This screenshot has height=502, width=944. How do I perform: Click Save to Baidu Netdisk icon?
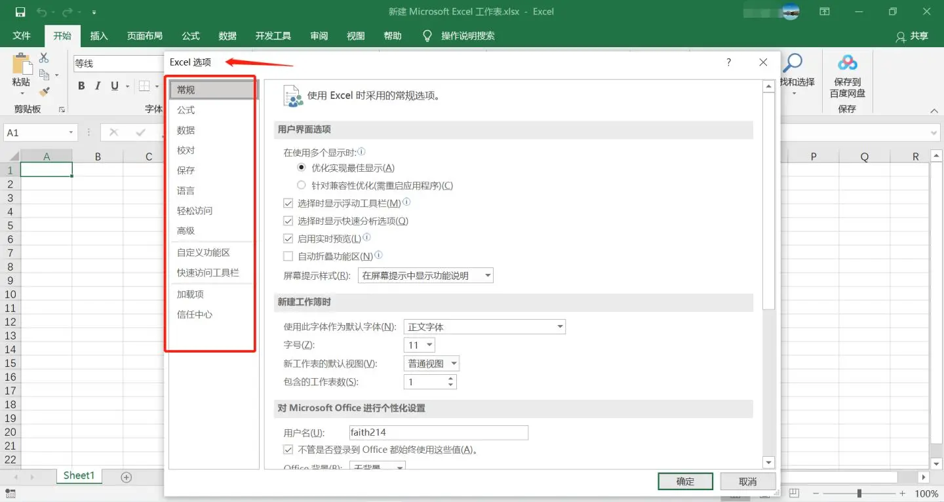[x=848, y=63]
